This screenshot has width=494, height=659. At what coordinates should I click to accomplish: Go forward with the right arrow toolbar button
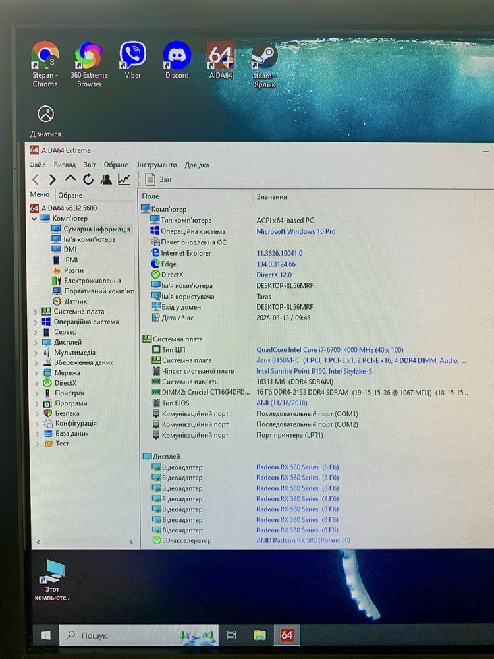point(53,179)
